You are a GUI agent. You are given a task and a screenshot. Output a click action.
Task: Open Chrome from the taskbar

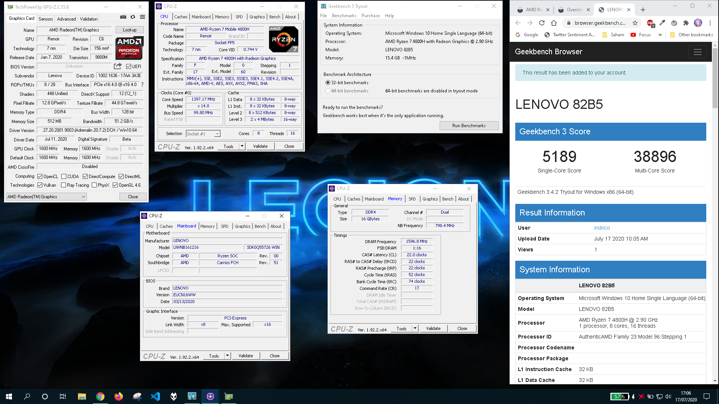[x=100, y=397]
